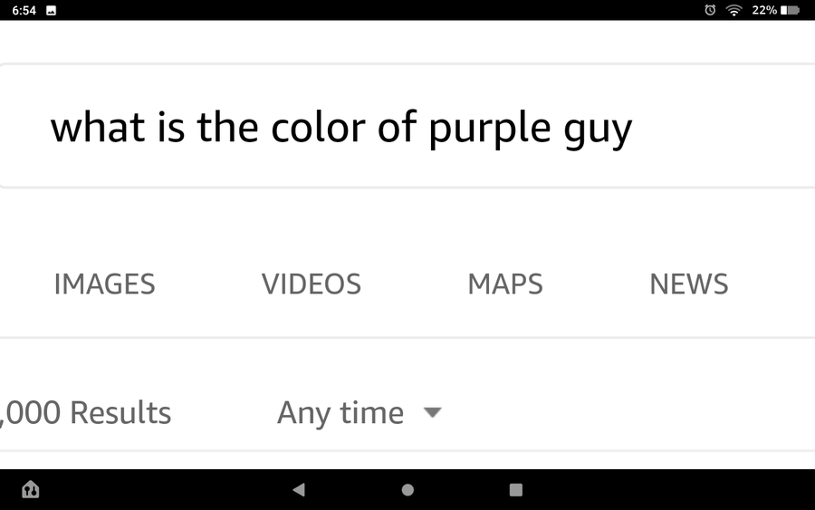Screen dimensions: 815x510
Task: Open the NEWS search tab
Action: tap(688, 284)
